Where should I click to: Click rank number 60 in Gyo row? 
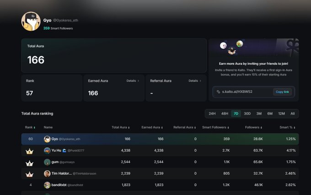click(x=31, y=139)
